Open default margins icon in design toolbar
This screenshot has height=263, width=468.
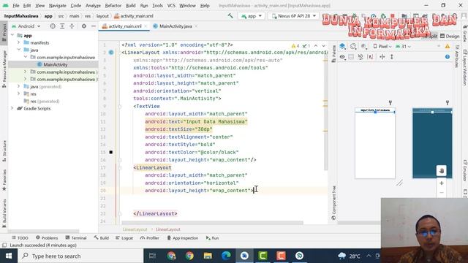[371, 57]
